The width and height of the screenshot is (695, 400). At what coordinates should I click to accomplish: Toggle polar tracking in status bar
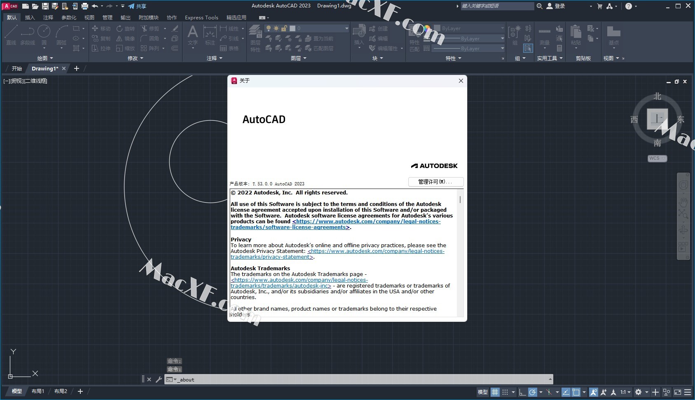coord(533,392)
